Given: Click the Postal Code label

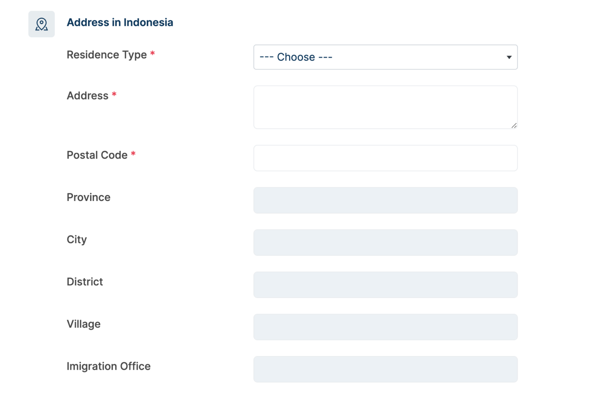Looking at the screenshot, I should [x=96, y=155].
